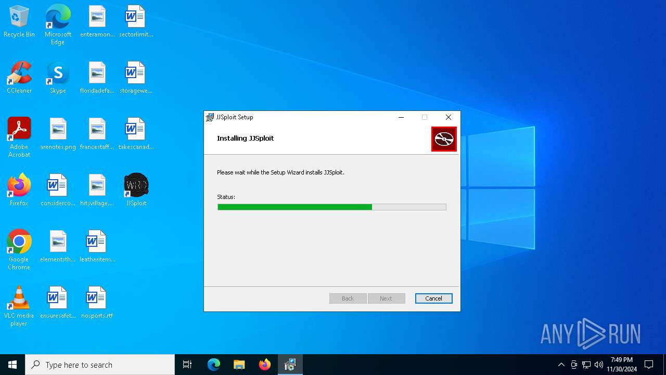Minimize the JJSploit Setup window
This screenshot has width=666, height=375.
pyautogui.click(x=401, y=117)
